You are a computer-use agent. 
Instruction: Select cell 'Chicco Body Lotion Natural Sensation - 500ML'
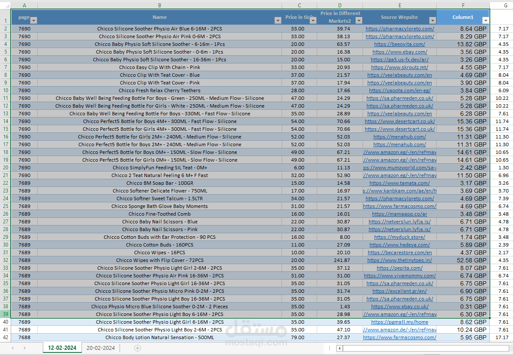(x=160, y=337)
